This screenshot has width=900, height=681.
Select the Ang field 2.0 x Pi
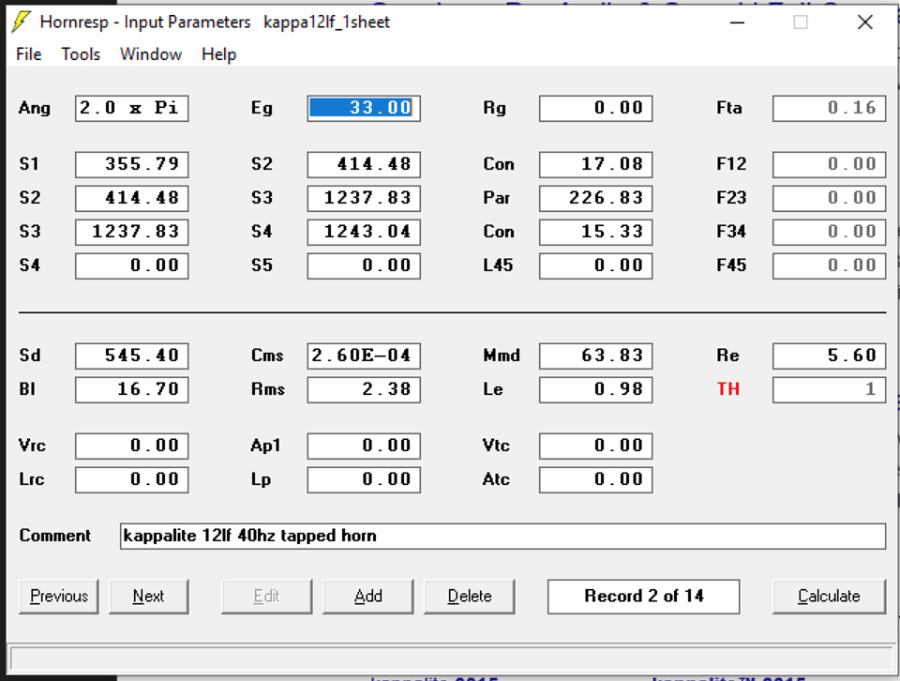coord(131,108)
